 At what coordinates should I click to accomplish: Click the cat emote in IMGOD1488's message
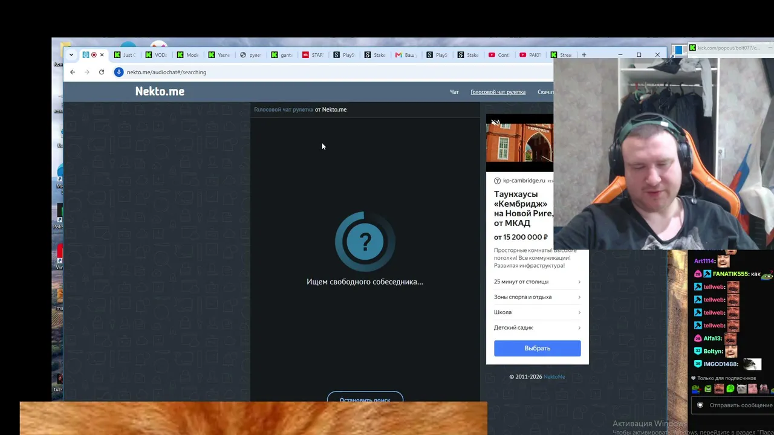[x=752, y=364]
